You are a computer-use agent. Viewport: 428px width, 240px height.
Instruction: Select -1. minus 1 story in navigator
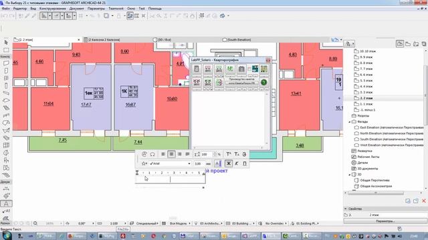(367, 110)
